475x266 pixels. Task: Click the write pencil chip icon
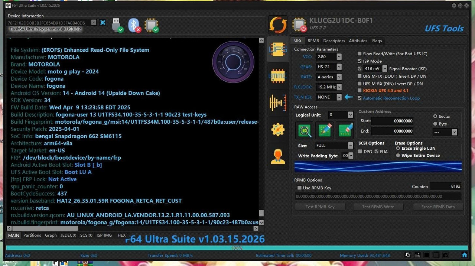point(325,130)
